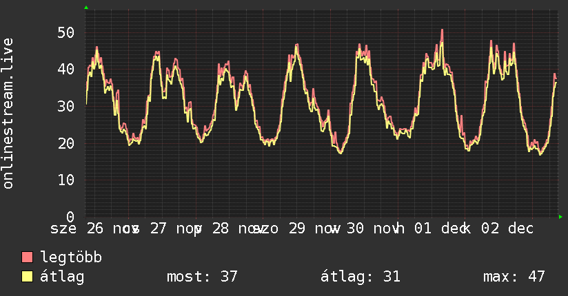Click the 'átlag: 31' average value

pyautogui.click(x=360, y=277)
